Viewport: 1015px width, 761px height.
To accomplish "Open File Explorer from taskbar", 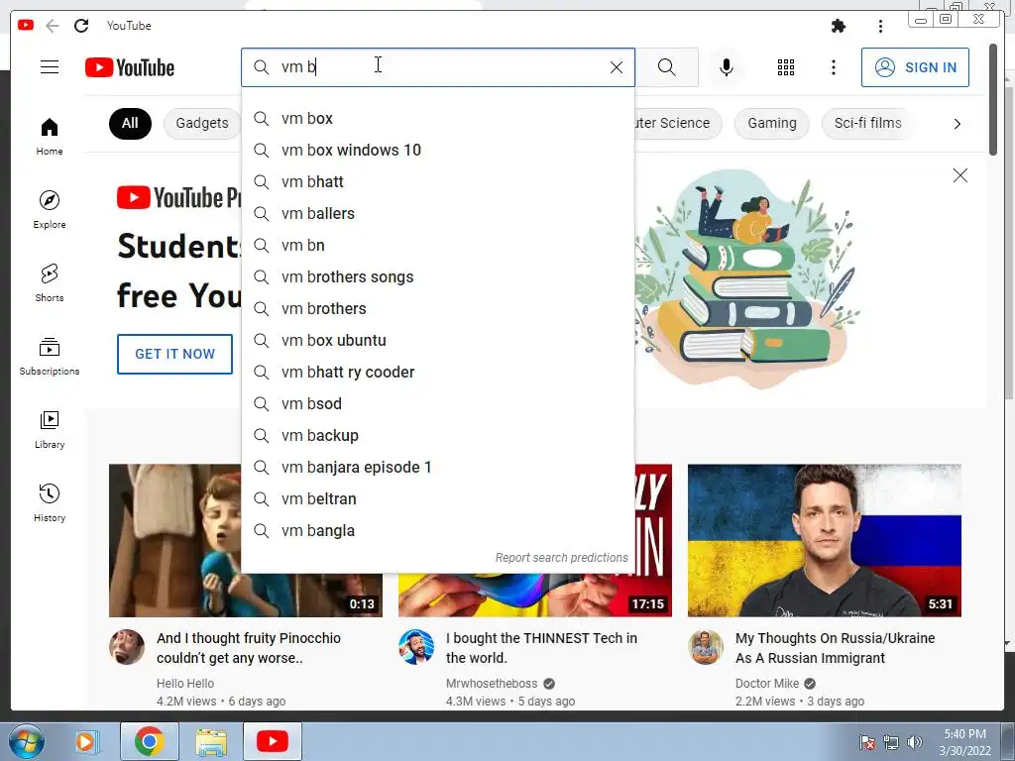I will 211,741.
